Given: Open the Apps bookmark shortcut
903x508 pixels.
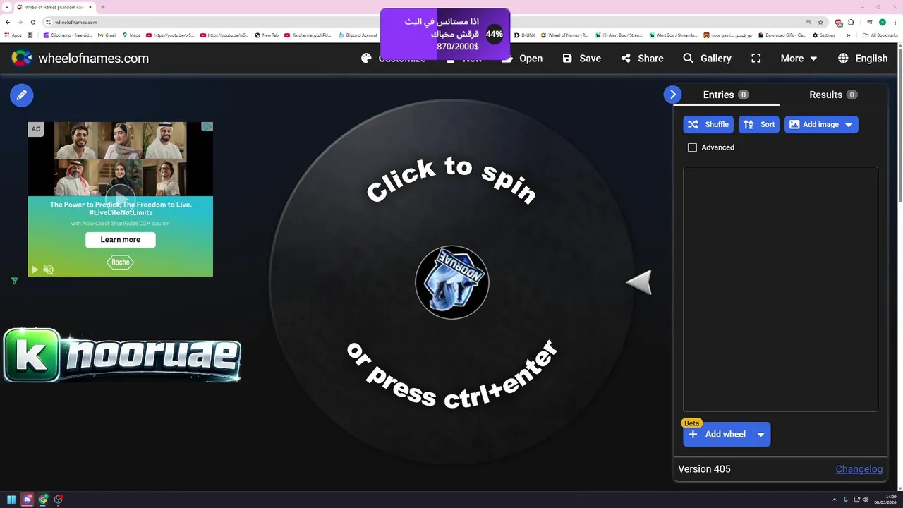Looking at the screenshot, I should (13, 35).
